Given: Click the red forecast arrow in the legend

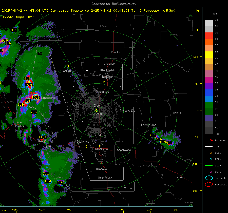Looking at the screenshot, I should click(x=209, y=140).
